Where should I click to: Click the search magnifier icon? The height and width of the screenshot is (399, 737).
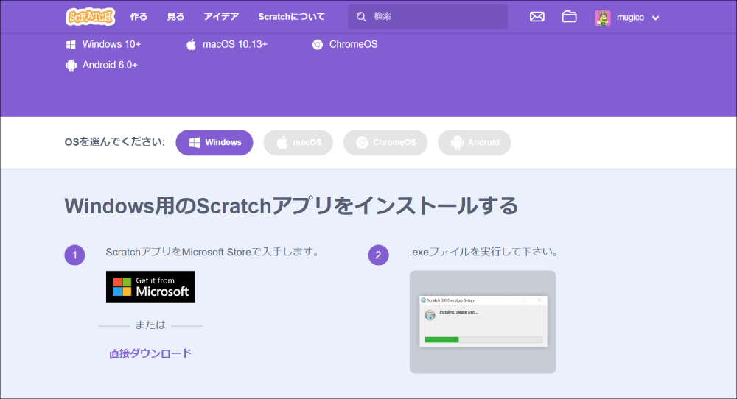(x=361, y=16)
